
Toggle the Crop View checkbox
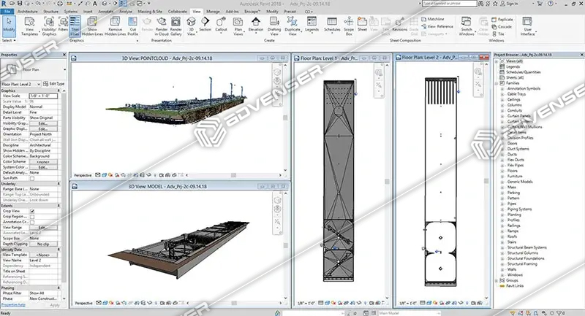click(x=31, y=211)
